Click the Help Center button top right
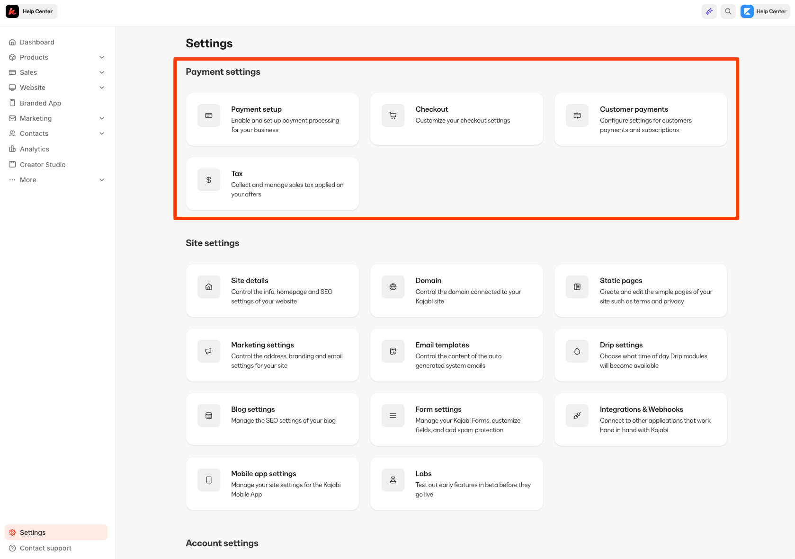The height and width of the screenshot is (559, 795). click(x=764, y=11)
